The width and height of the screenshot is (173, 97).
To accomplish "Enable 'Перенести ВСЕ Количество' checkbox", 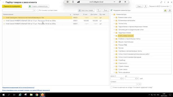I will point(171,6).
